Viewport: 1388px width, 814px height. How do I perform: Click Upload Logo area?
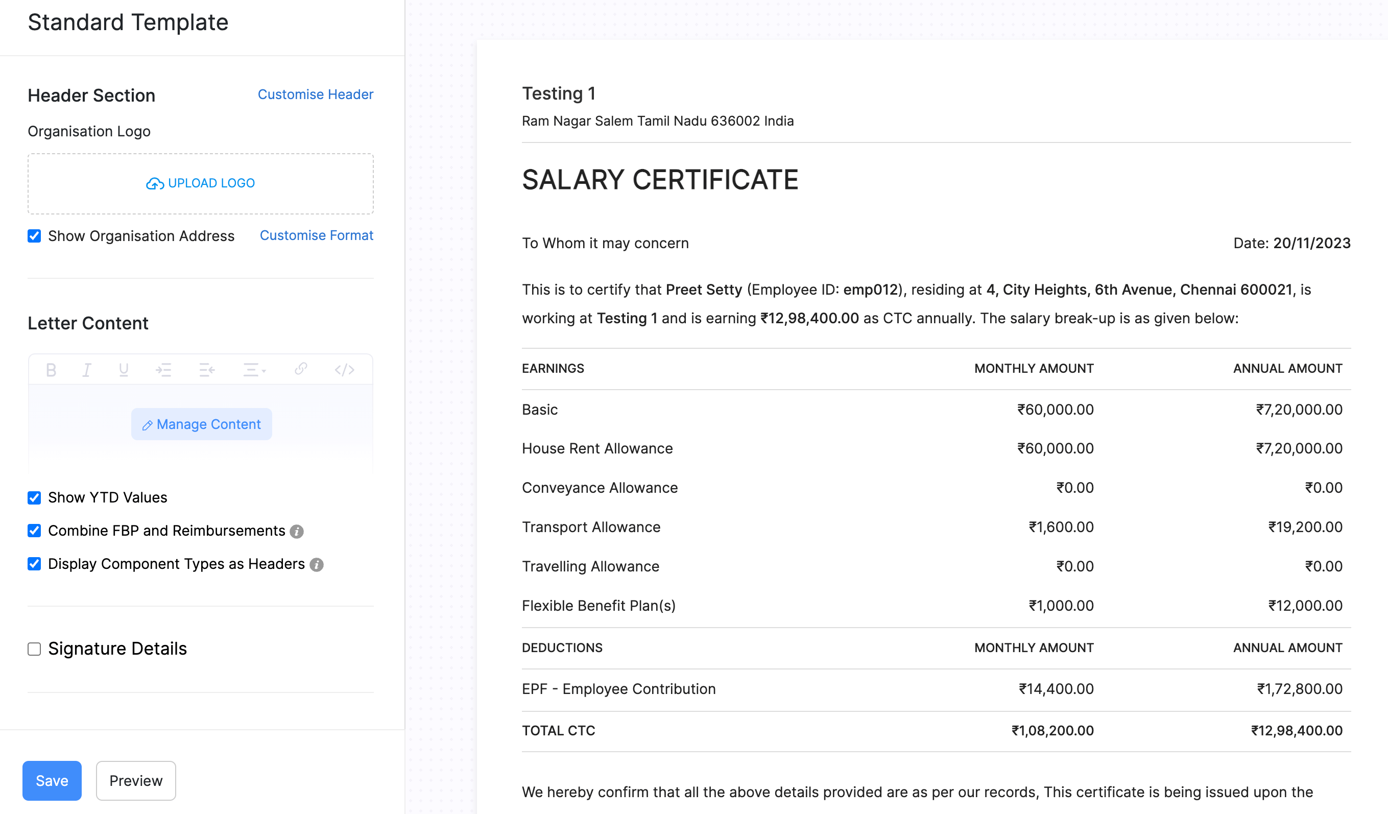tap(201, 183)
